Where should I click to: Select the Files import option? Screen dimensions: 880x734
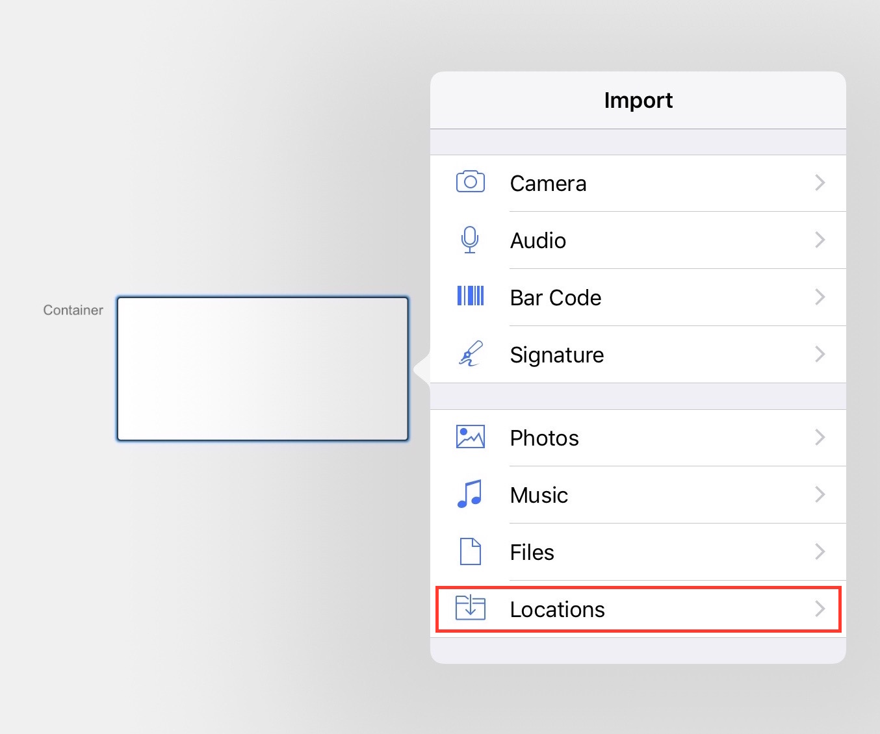(532, 552)
